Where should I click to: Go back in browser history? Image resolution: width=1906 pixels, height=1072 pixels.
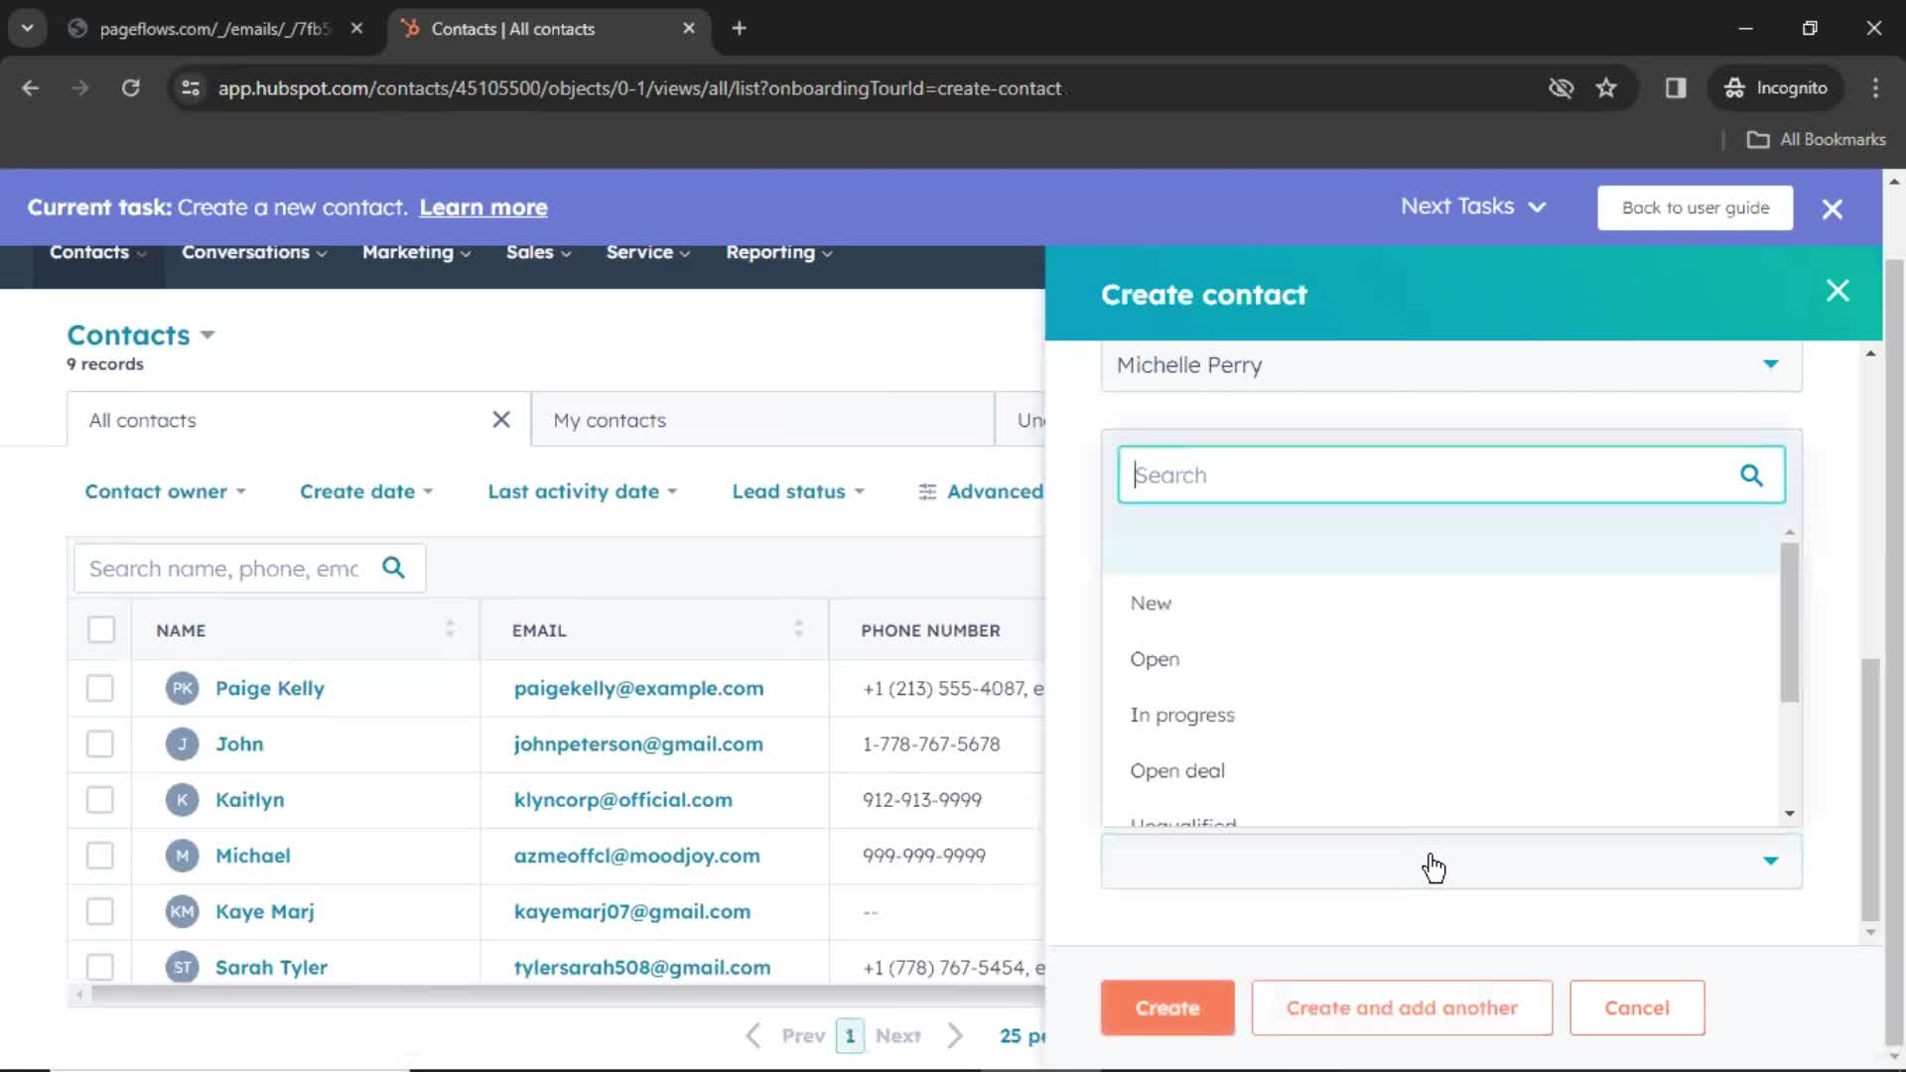(31, 88)
